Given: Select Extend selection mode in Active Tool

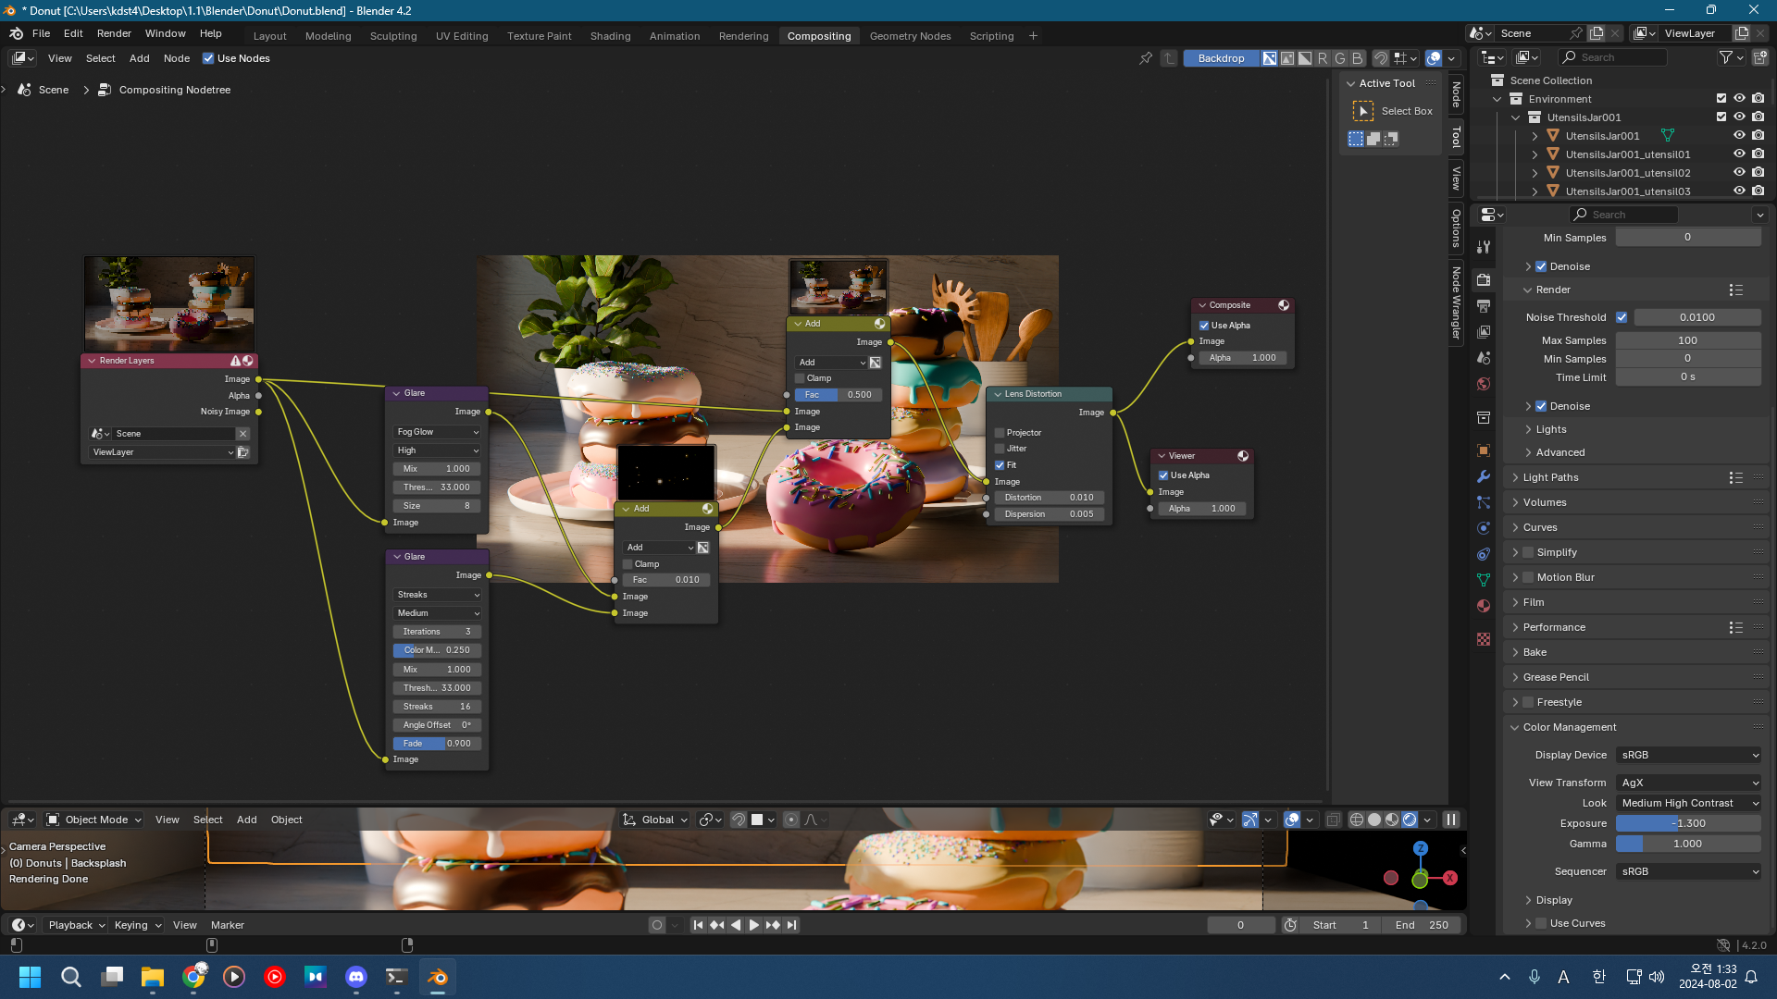Looking at the screenshot, I should point(1373,139).
